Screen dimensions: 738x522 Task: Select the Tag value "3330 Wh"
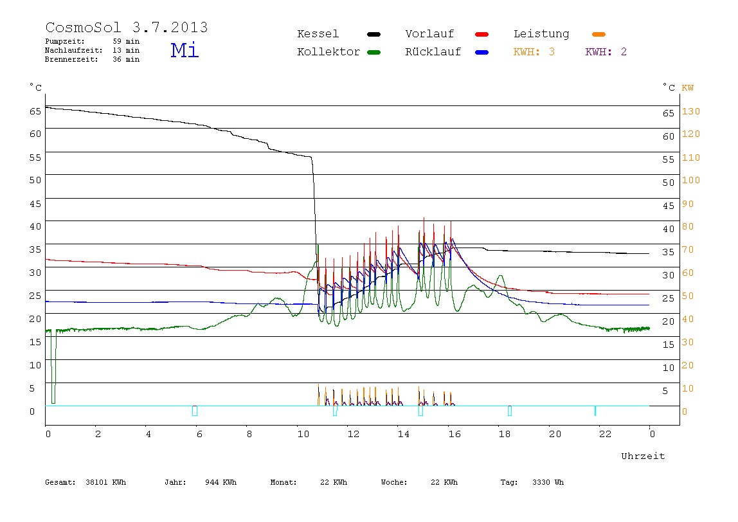click(x=548, y=482)
